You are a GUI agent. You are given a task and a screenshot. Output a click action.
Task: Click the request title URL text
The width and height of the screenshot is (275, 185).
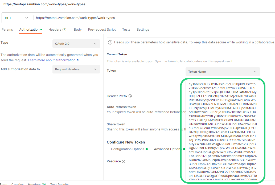[x=44, y=4]
